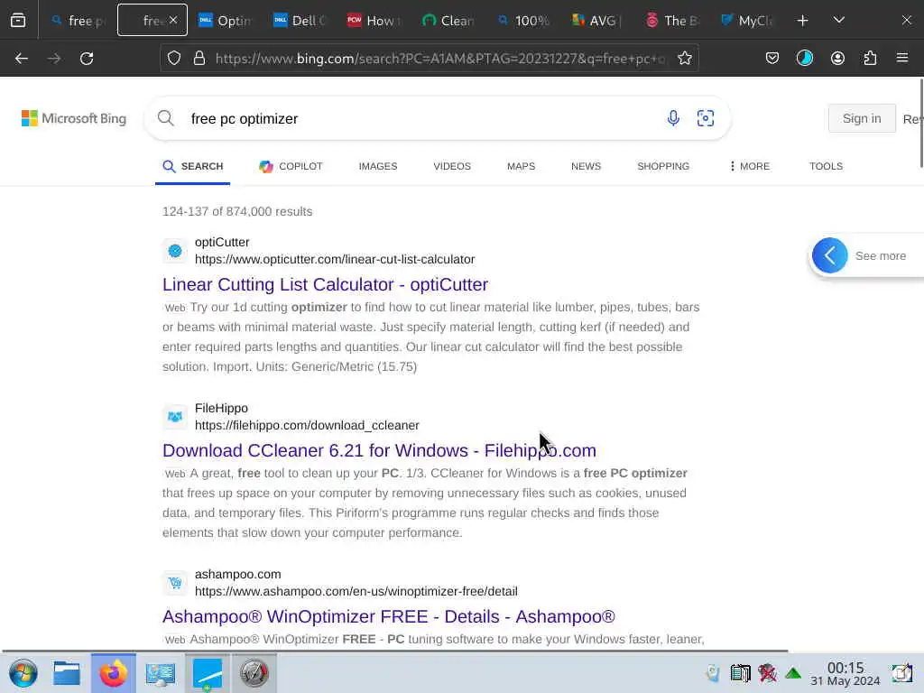This screenshot has height=693, width=924.
Task: Click the ashampoo.com winoptimizer-free URL
Action: [x=356, y=592]
